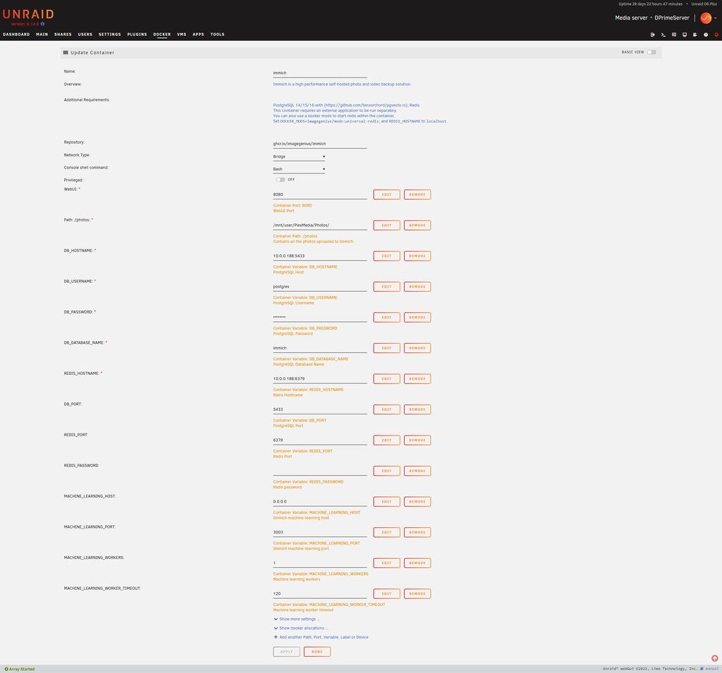Click the Unraid account avatar
722x673 pixels.
tap(706, 18)
